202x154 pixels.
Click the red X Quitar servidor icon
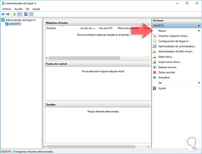click(x=155, y=72)
